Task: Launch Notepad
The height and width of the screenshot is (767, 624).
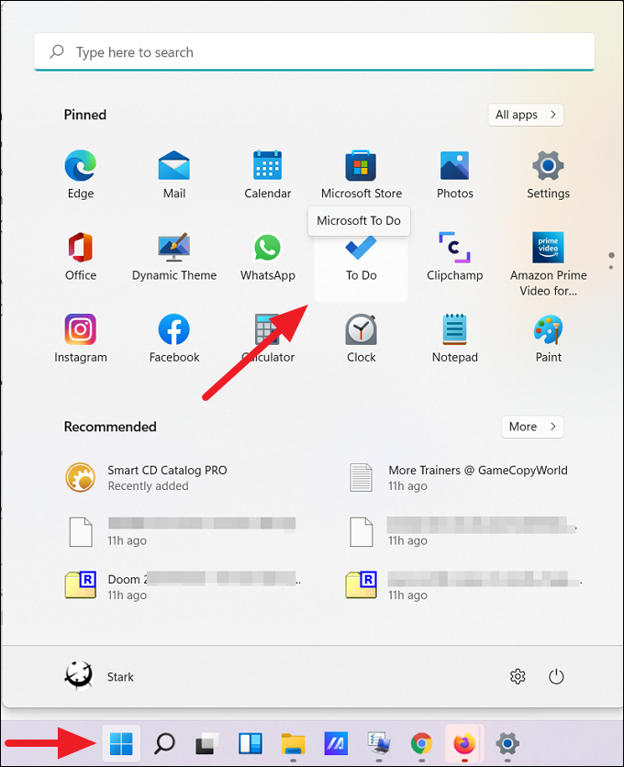Action: pos(454,339)
